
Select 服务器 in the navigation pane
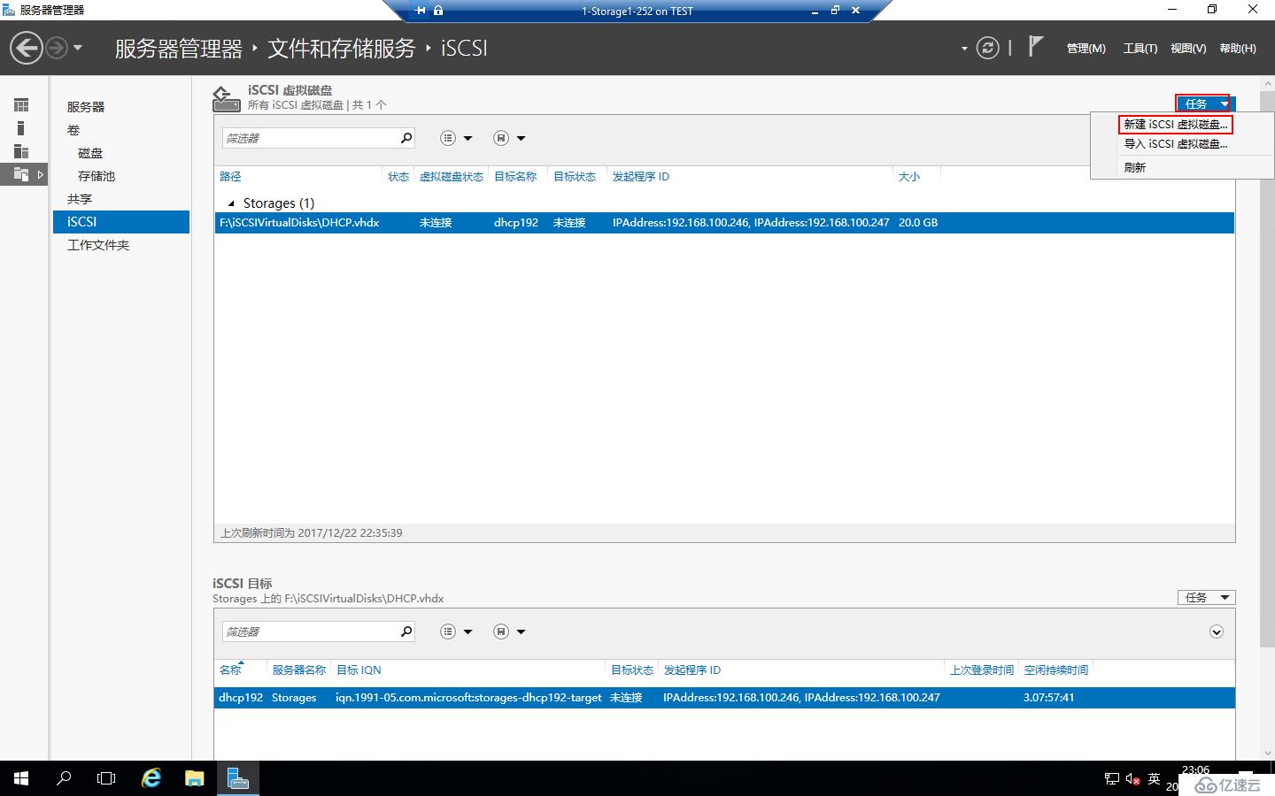pyautogui.click(x=86, y=107)
